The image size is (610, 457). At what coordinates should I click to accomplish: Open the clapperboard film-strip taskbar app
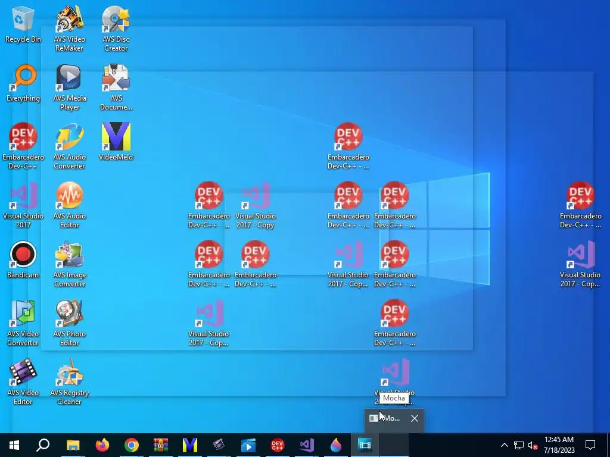219,445
